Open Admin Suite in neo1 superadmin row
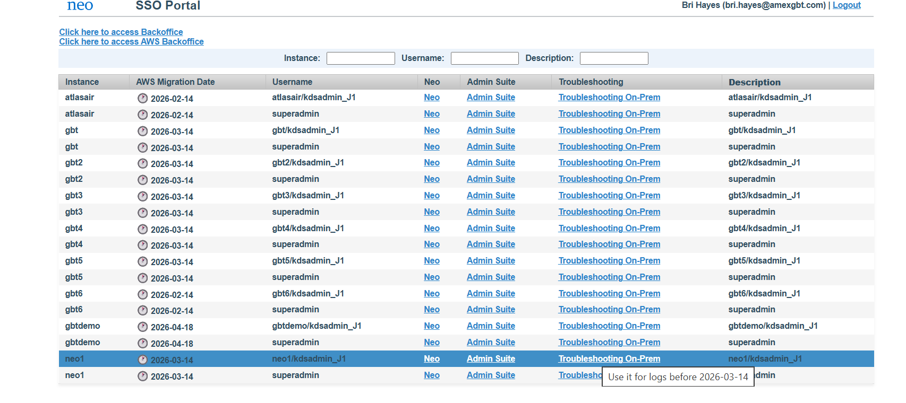 491,375
